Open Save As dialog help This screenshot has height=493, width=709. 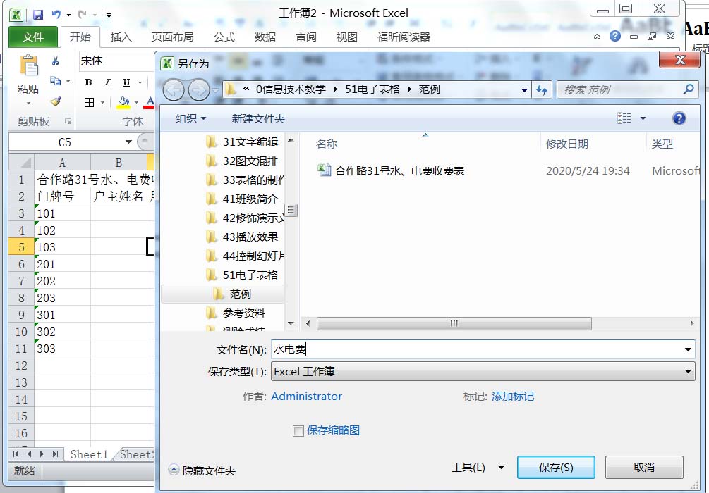(679, 118)
